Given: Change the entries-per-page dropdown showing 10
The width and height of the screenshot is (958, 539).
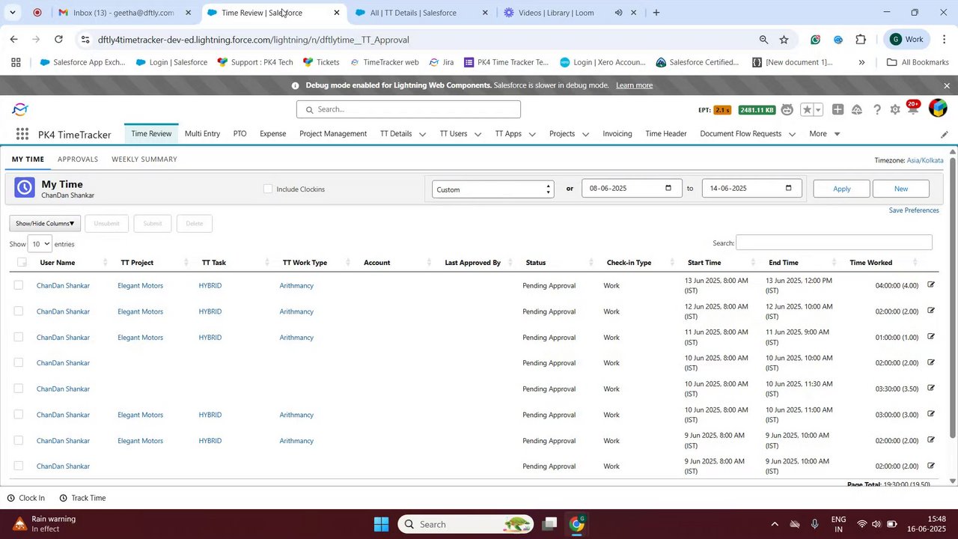Looking at the screenshot, I should click(40, 243).
